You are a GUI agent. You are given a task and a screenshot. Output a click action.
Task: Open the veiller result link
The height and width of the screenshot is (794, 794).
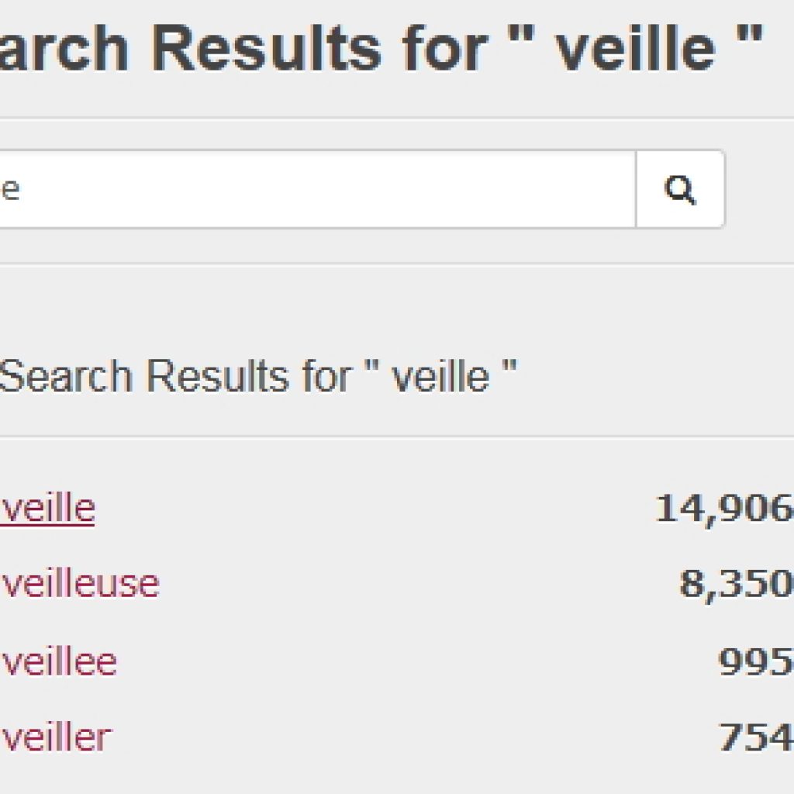tap(56, 737)
